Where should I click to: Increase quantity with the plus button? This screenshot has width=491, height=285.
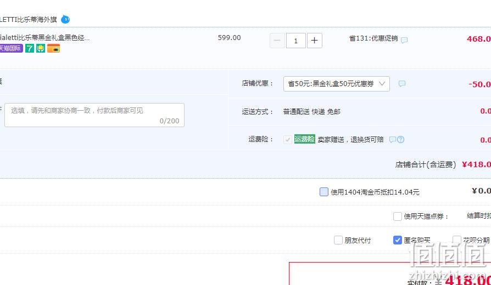314,41
